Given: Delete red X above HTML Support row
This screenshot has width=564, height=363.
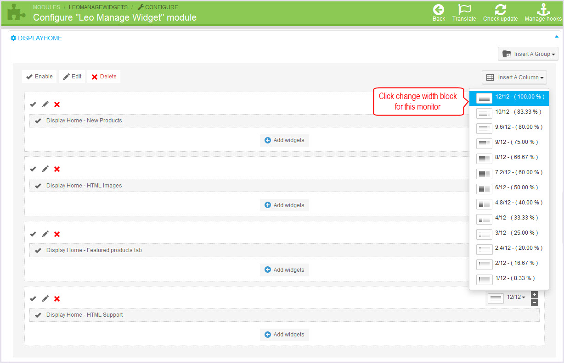Looking at the screenshot, I should tap(57, 299).
